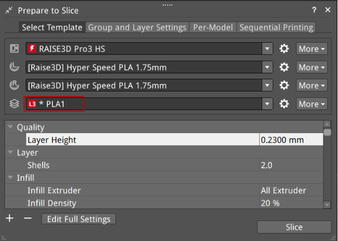The height and width of the screenshot is (241, 338).
Task: Open the Sequential Printing tab
Action: pyautogui.click(x=275, y=27)
